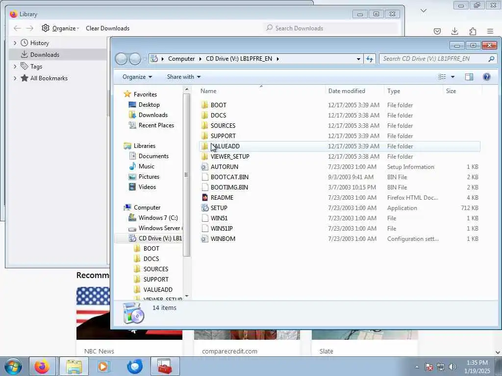The width and height of the screenshot is (502, 376).
Task: Expand Tags in Library sidebar
Action: 15,67
